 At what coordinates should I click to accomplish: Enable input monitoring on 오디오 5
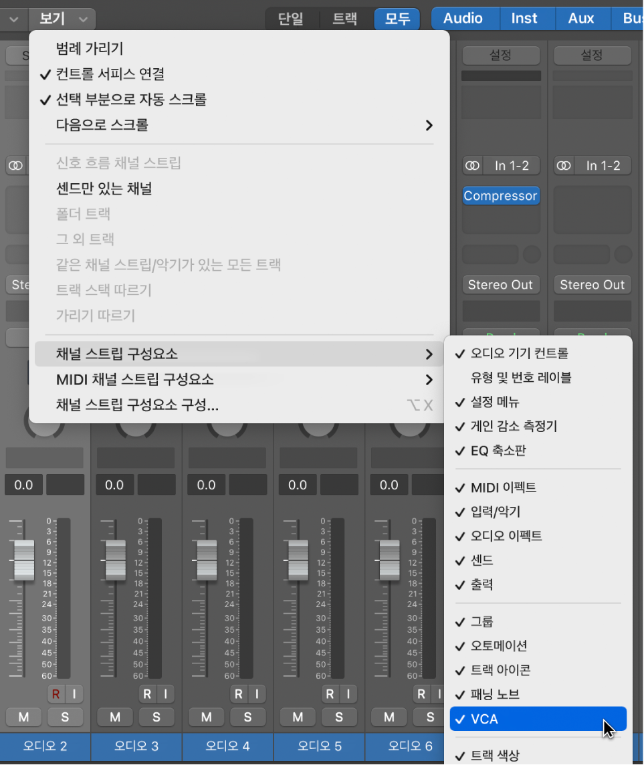click(348, 693)
